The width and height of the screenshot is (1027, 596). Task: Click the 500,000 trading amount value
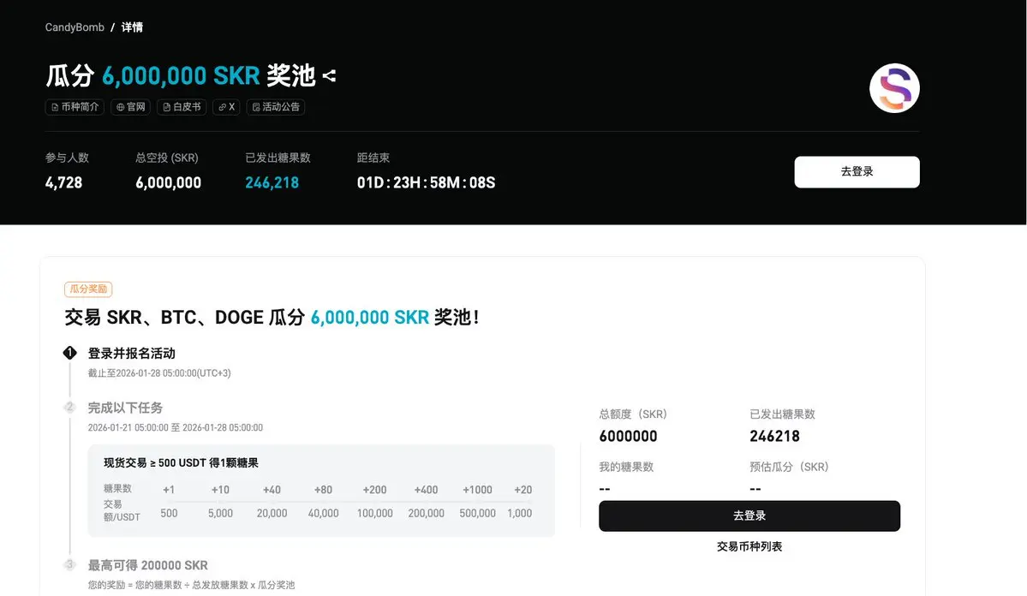477,514
